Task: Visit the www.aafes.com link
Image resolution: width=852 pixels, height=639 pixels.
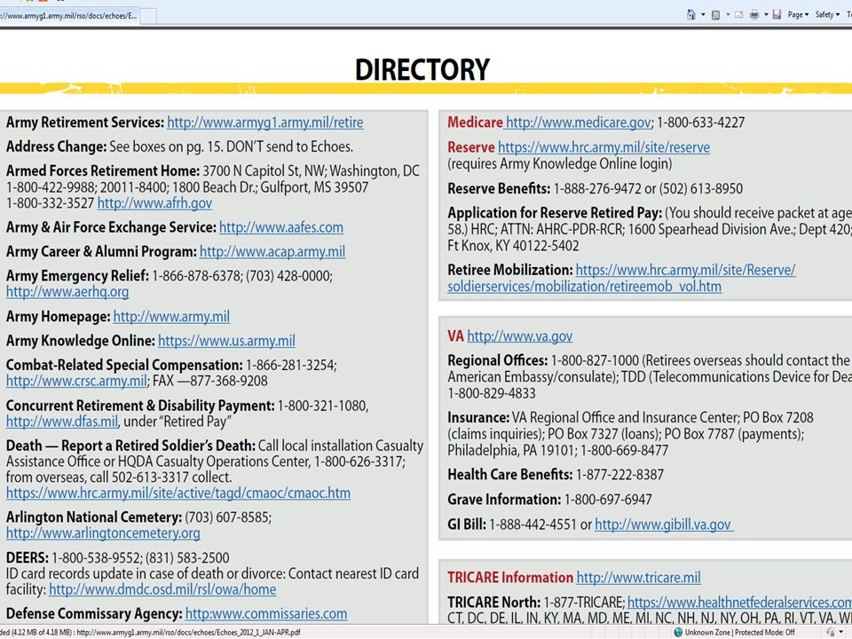Action: click(x=281, y=228)
